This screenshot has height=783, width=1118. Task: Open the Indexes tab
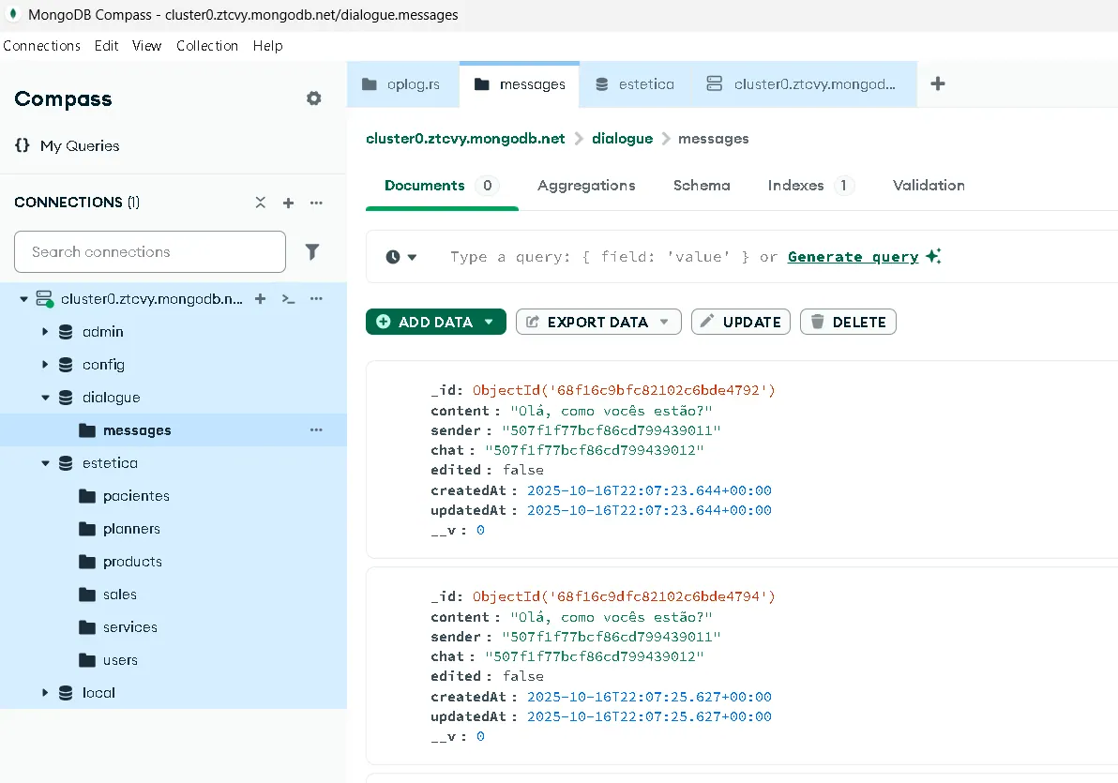pyautogui.click(x=810, y=186)
